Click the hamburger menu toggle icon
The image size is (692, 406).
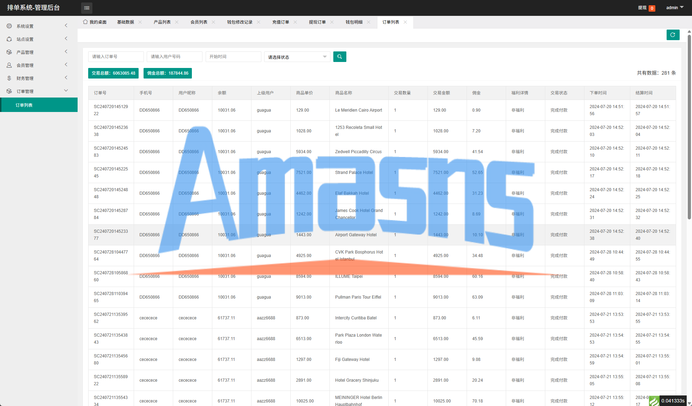click(x=87, y=8)
